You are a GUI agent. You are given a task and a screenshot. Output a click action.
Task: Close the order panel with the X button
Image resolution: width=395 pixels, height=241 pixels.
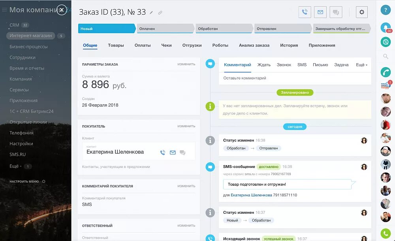coord(62,10)
